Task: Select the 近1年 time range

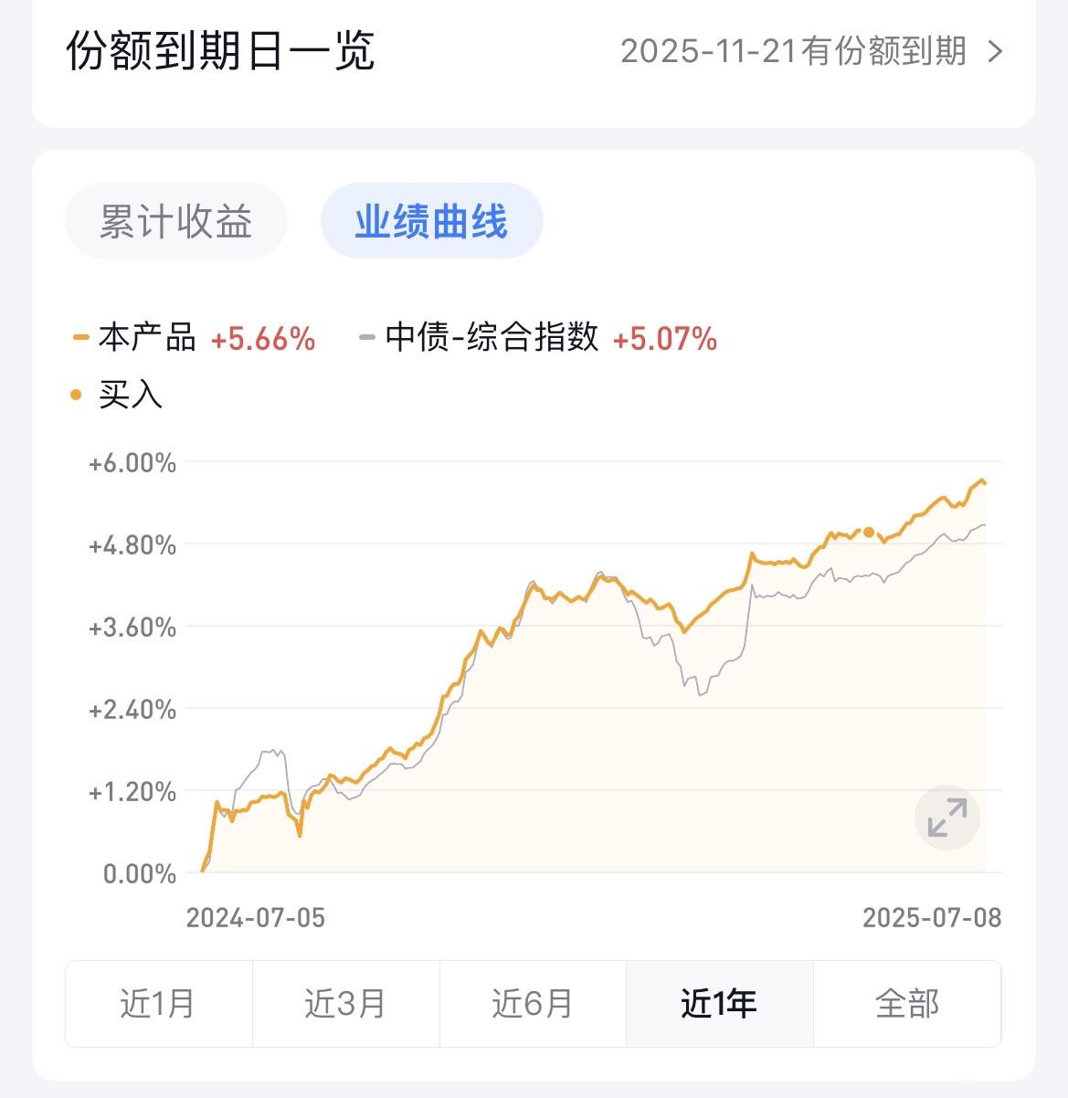Action: click(x=720, y=1004)
